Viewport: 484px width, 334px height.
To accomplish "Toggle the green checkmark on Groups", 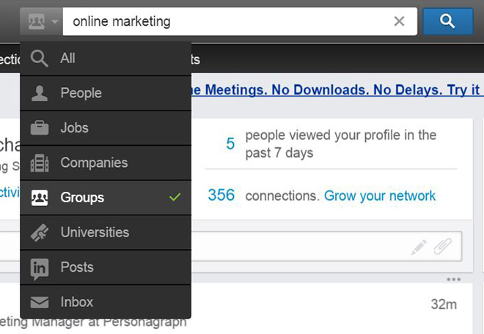I will [175, 198].
